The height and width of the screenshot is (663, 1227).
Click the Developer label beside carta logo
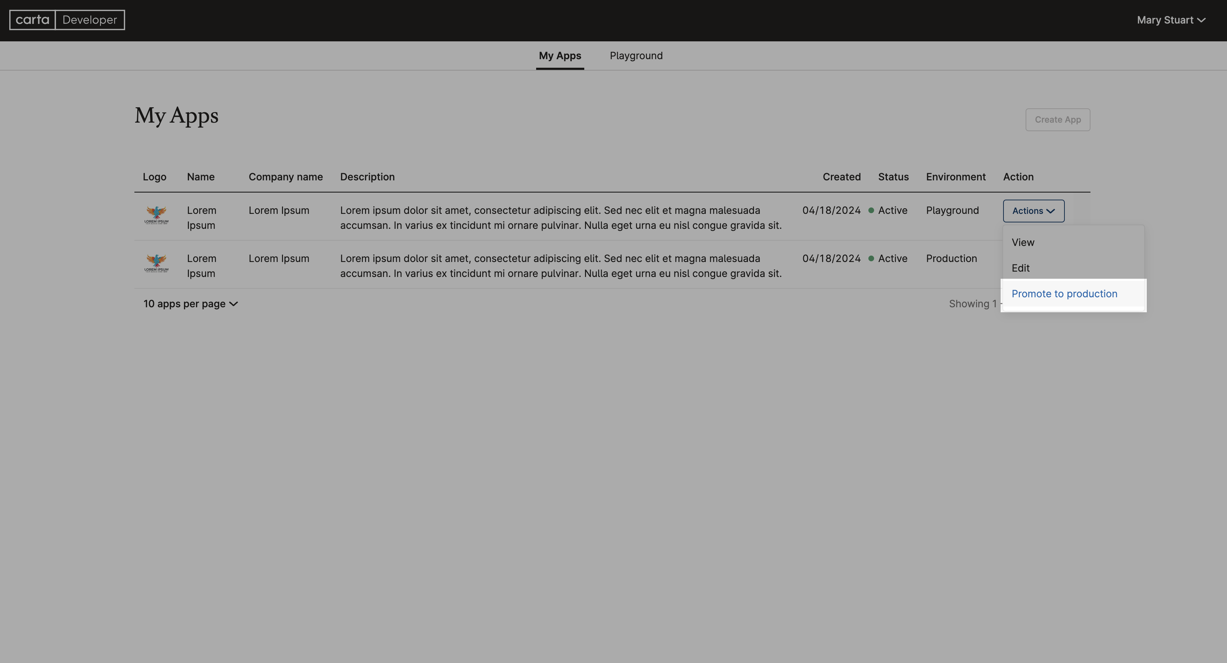coord(89,20)
